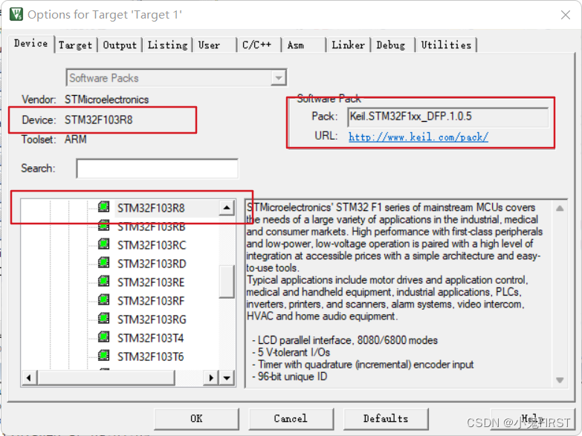Click device list scroll up arrow
582x436 pixels.
point(227,208)
